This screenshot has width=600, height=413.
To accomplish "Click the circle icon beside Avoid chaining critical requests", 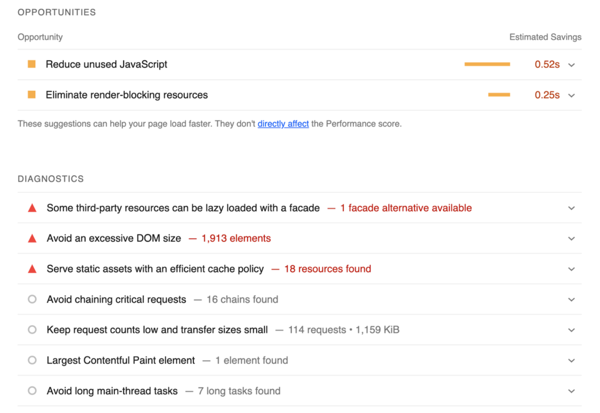I will (x=32, y=299).
